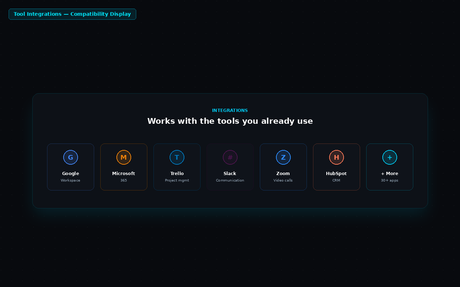The height and width of the screenshot is (287, 460).
Task: Click the plus circle icon for more apps
Action: (390, 157)
